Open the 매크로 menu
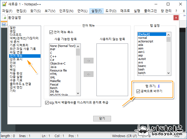The image size is (187, 139). 125,11
